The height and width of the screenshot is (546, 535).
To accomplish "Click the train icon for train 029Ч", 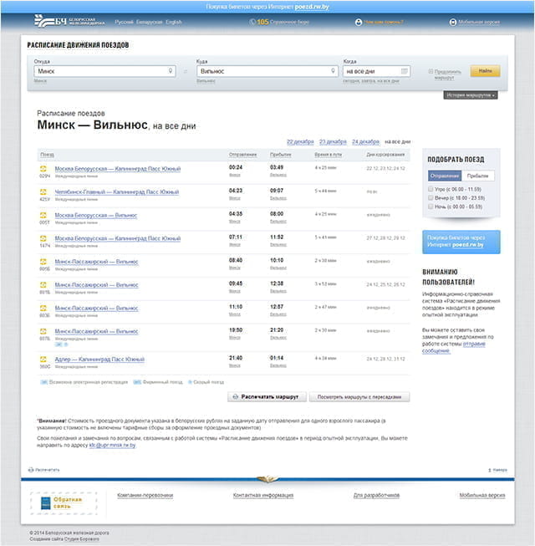I will (x=44, y=169).
